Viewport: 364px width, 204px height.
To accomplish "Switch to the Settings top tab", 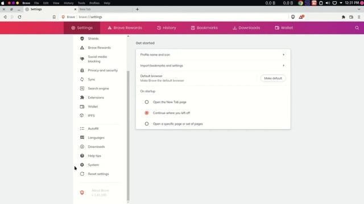I will pyautogui.click(x=82, y=28).
